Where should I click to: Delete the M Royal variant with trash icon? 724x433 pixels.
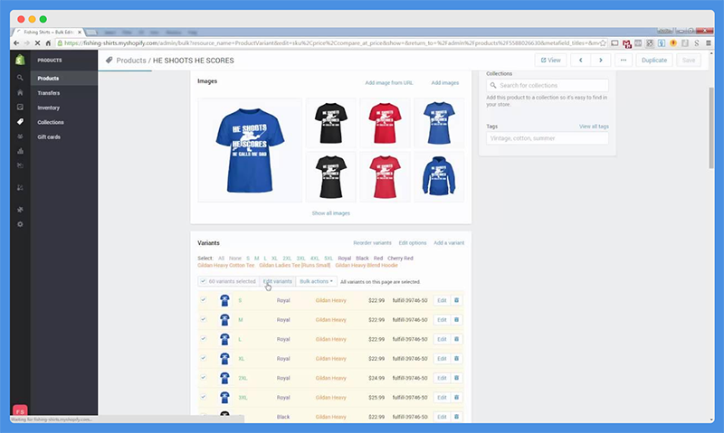457,320
